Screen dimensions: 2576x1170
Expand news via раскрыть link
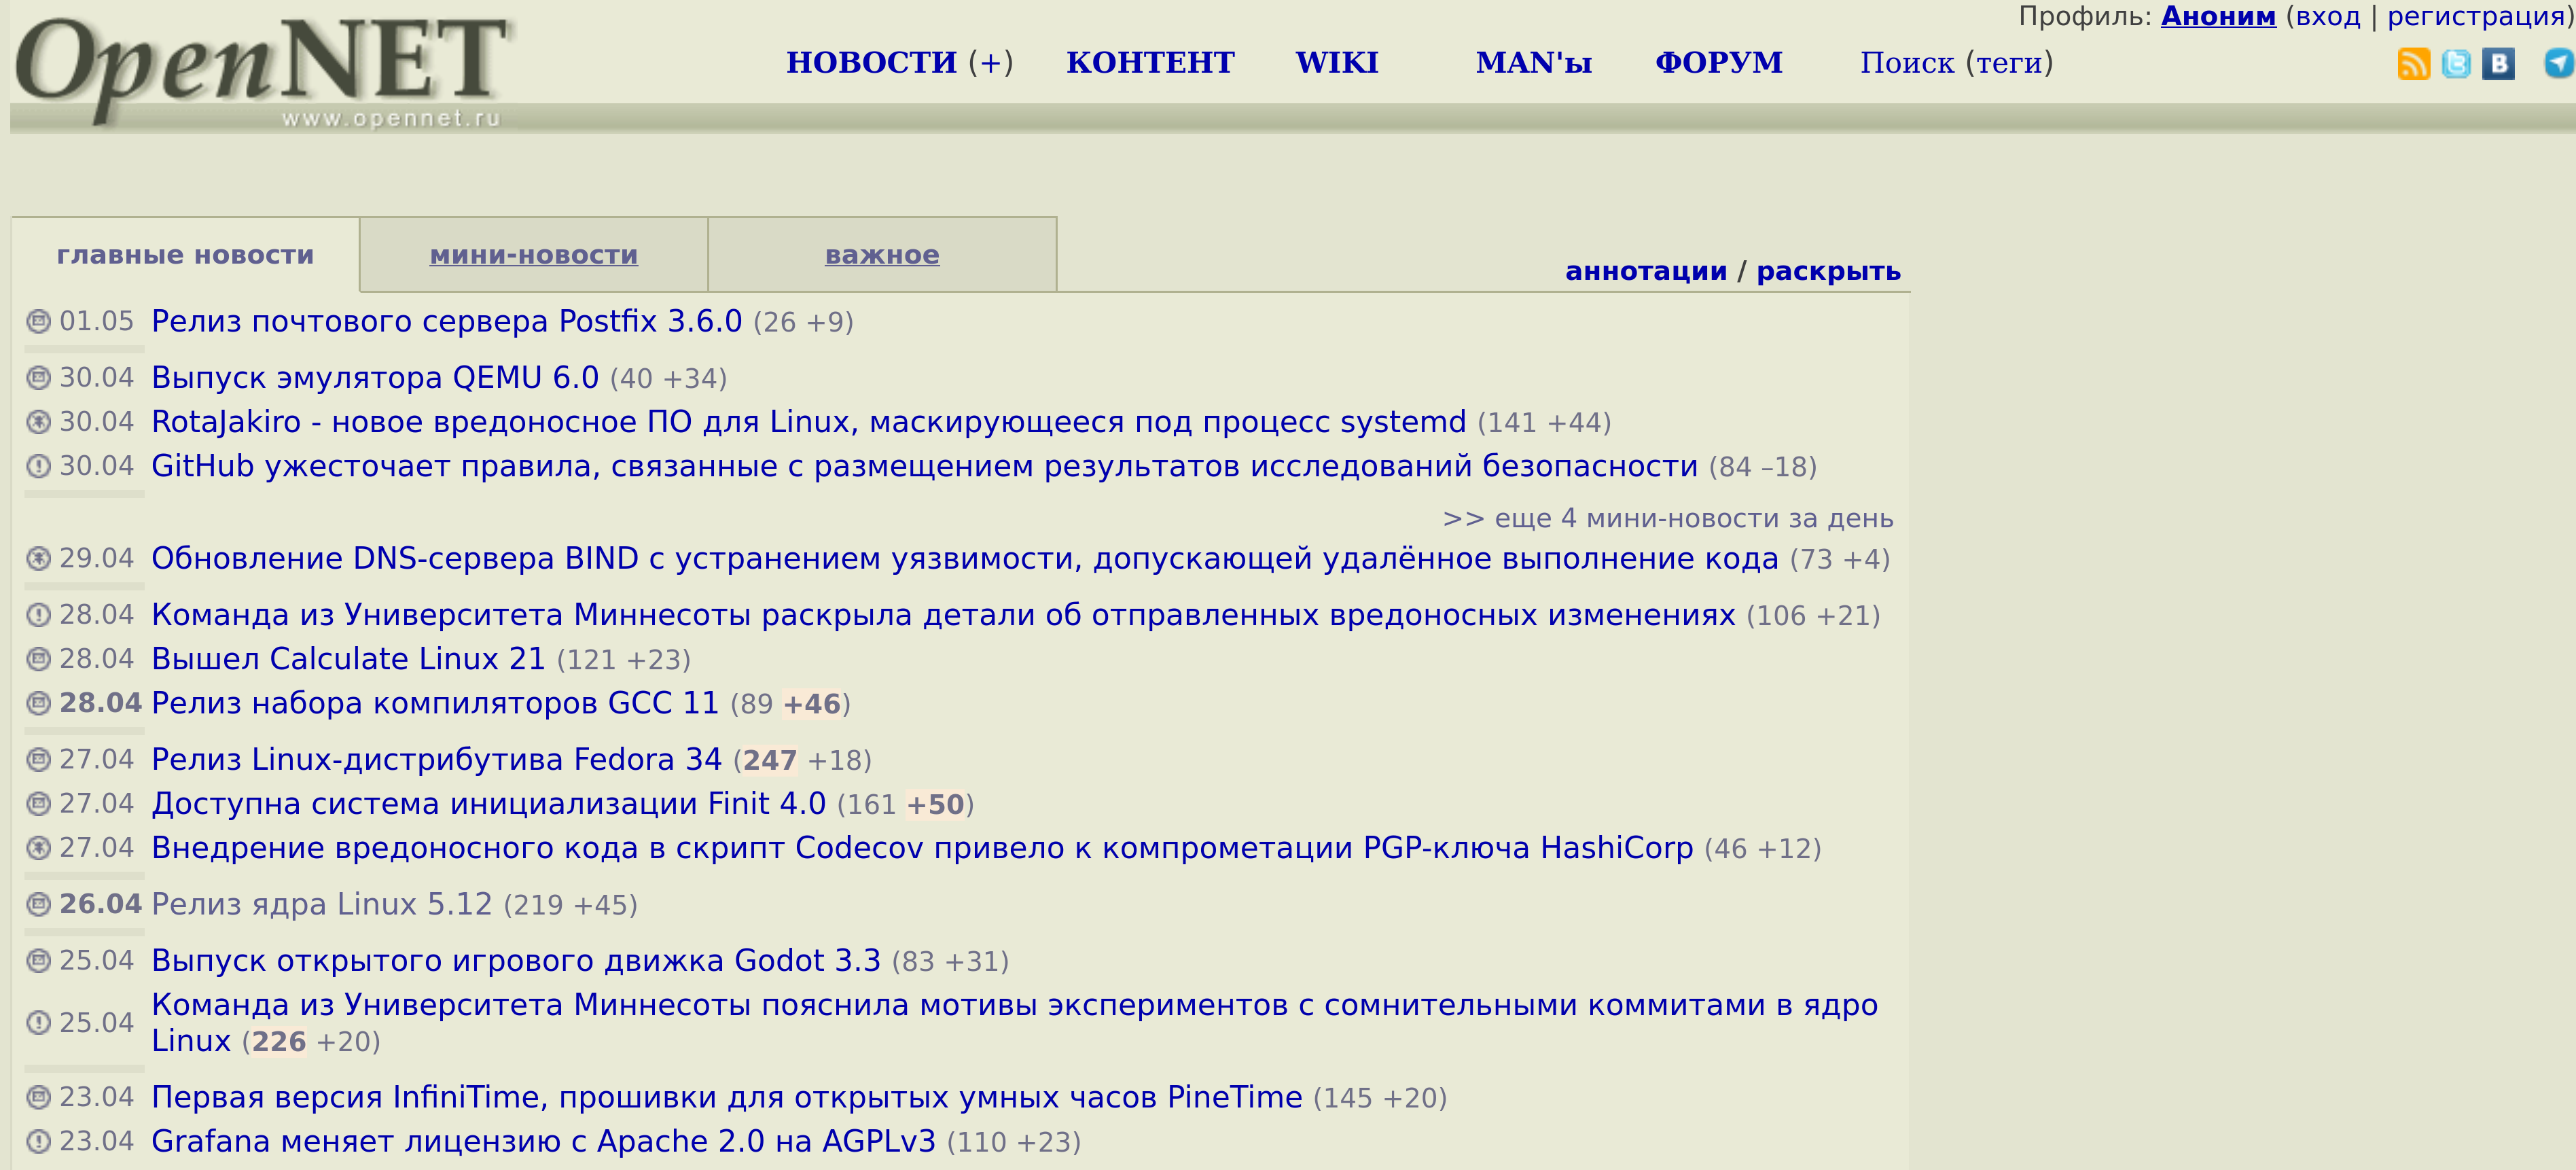coord(1828,271)
